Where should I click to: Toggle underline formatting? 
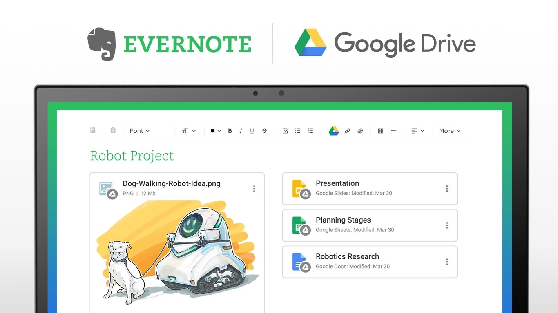tap(252, 131)
